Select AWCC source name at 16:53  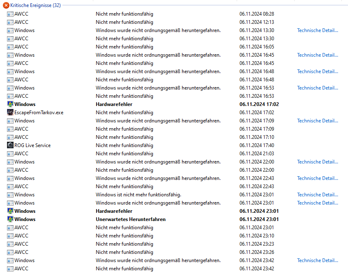(21, 96)
